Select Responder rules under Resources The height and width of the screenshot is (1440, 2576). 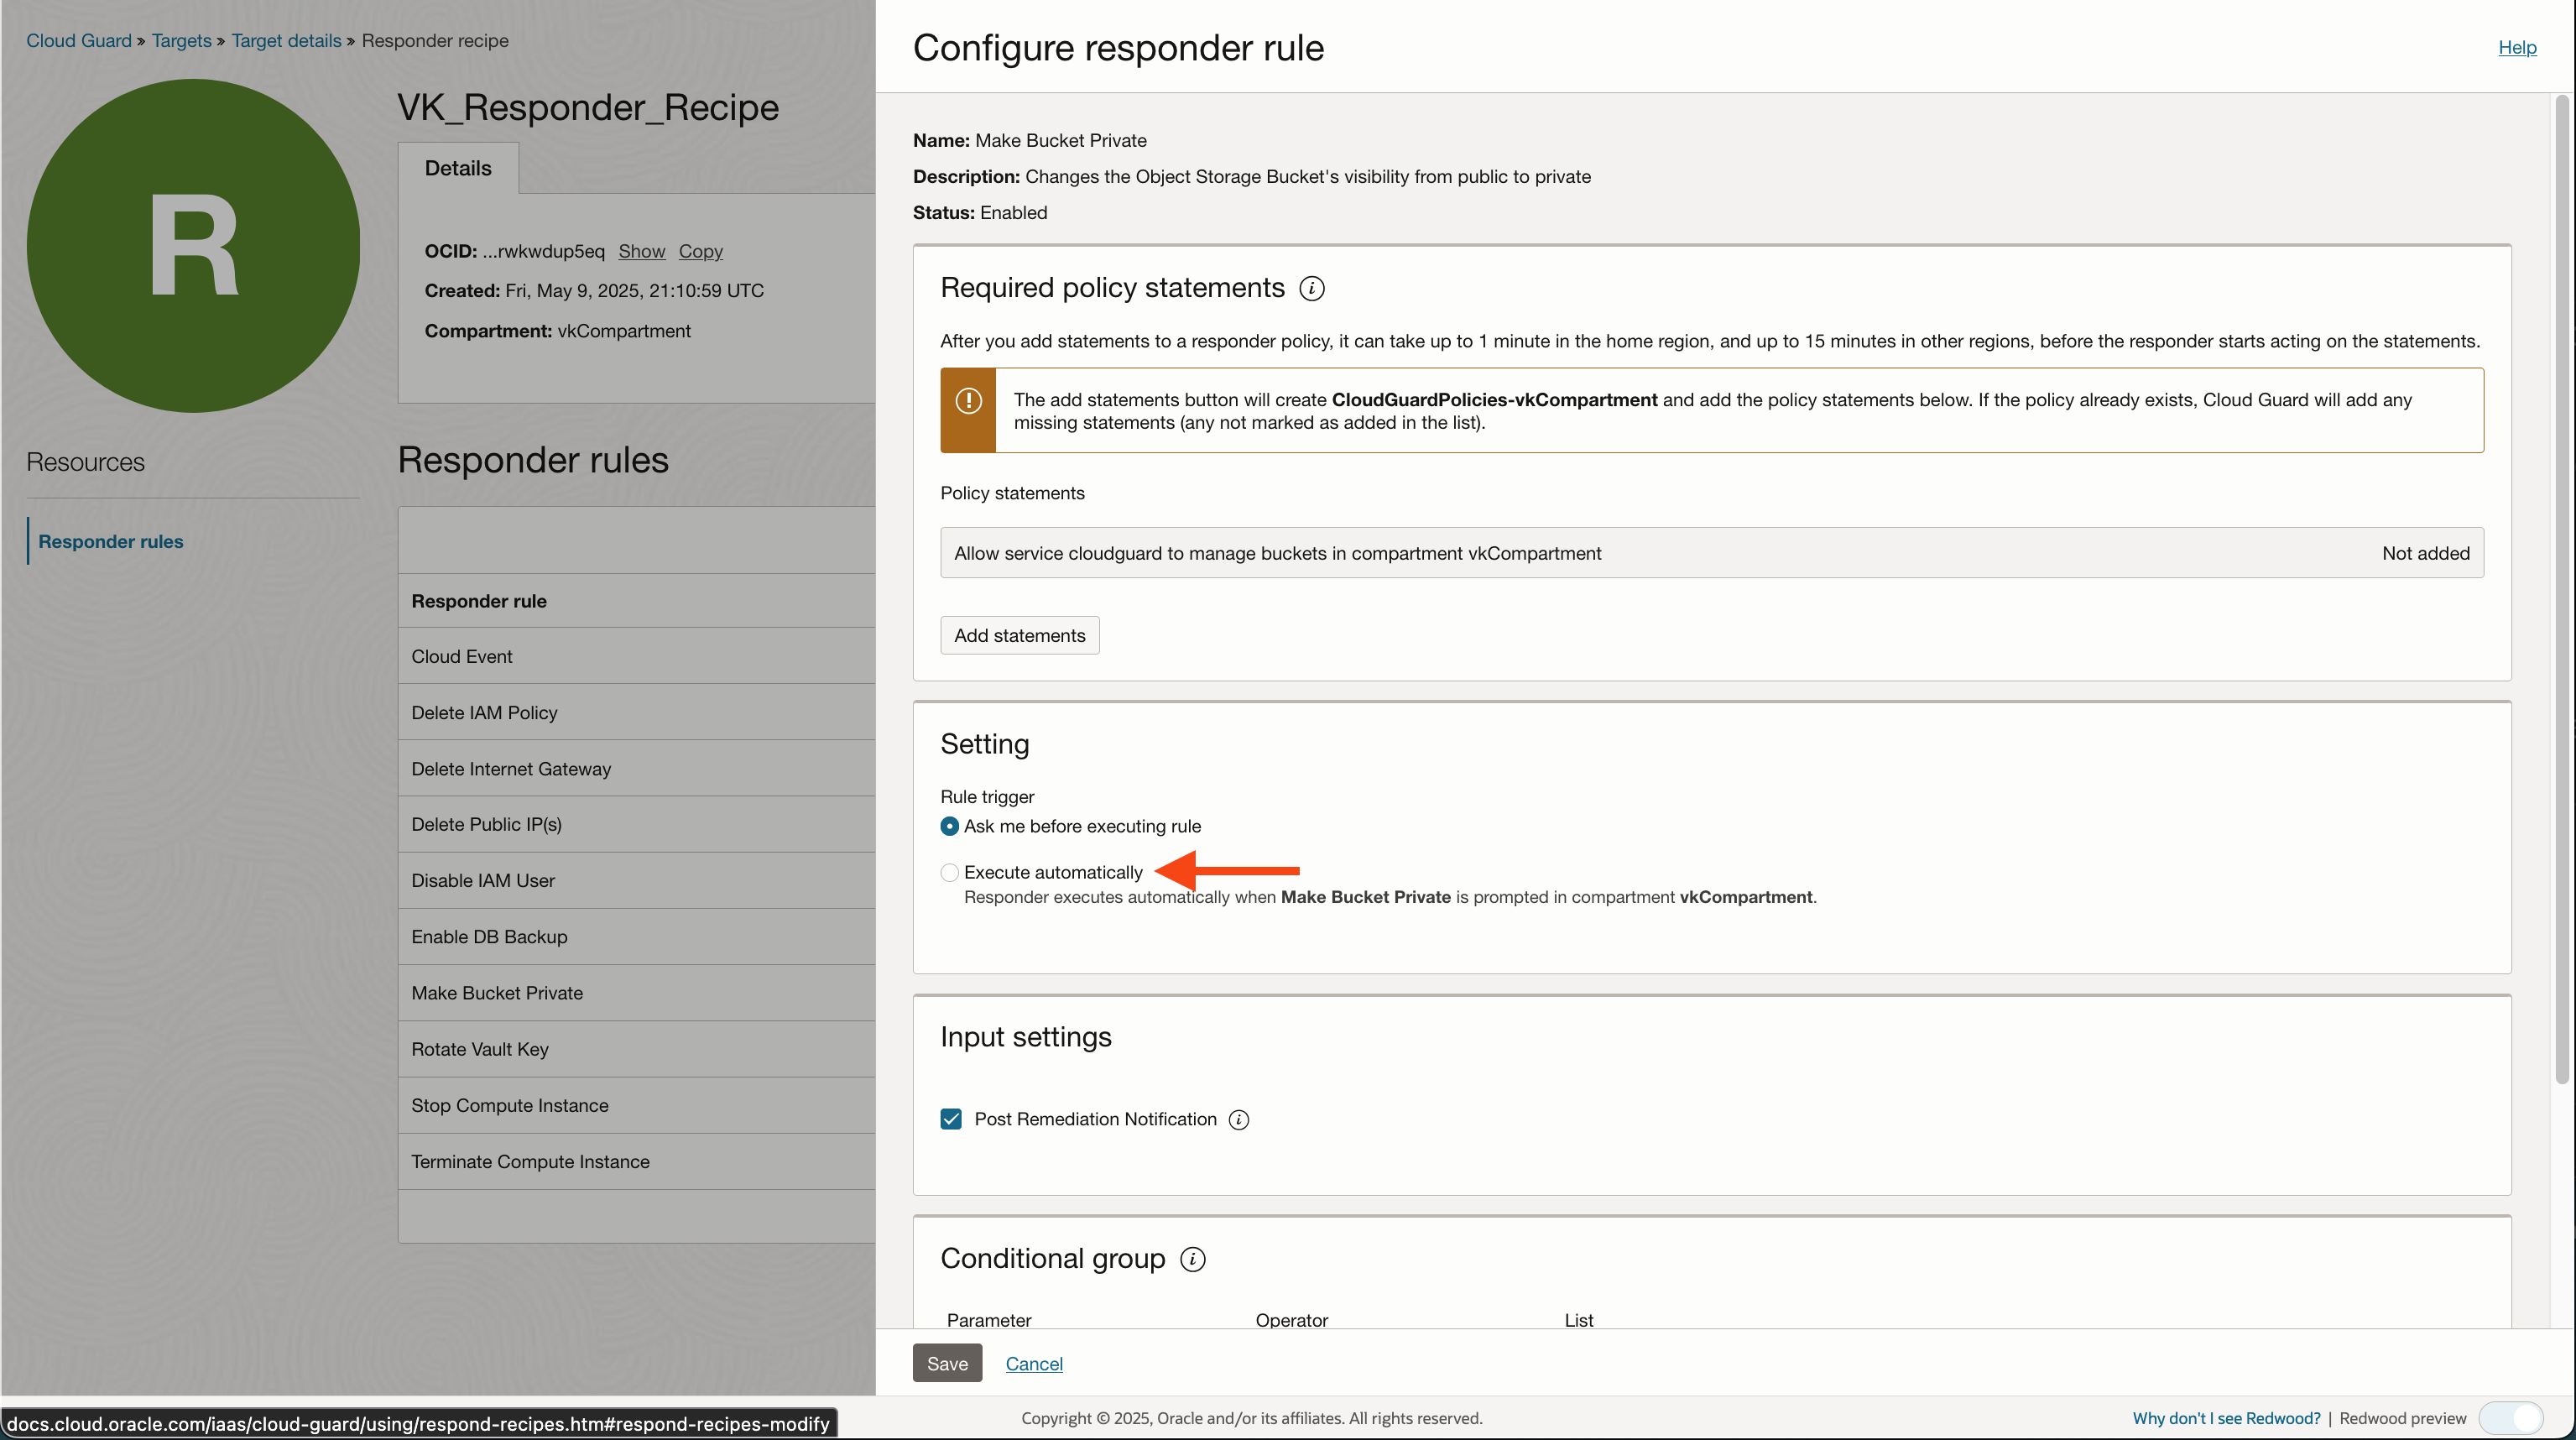pos(110,541)
